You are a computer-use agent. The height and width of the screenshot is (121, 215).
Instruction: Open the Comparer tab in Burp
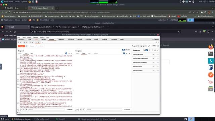88,40
